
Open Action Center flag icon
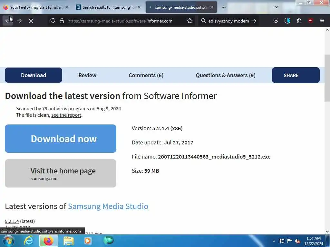pyautogui.click(x=290, y=241)
